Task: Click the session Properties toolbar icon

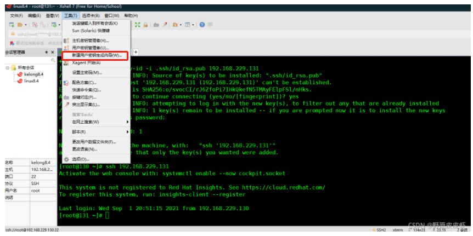Action: tap(54, 25)
